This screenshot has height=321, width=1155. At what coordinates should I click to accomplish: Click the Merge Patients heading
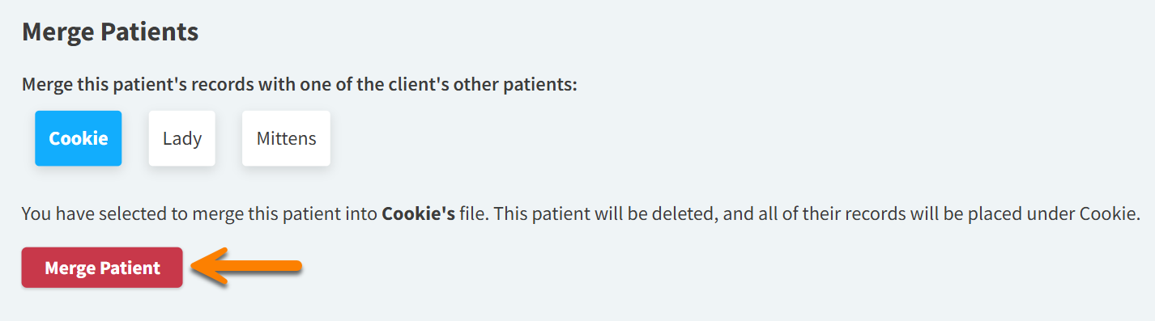pyautogui.click(x=110, y=32)
